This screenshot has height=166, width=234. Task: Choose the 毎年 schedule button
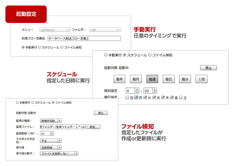[x=120, y=79]
